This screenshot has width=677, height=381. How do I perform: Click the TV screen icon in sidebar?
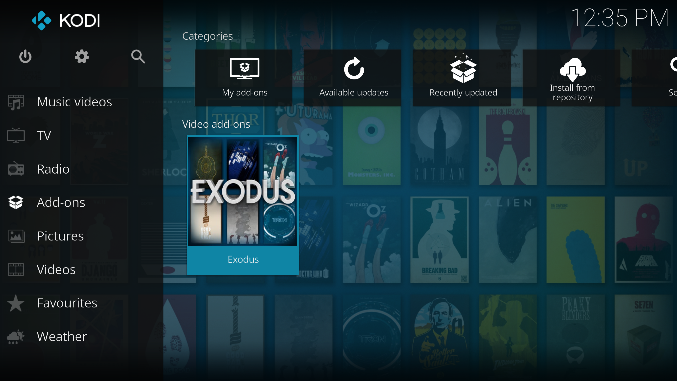[16, 135]
